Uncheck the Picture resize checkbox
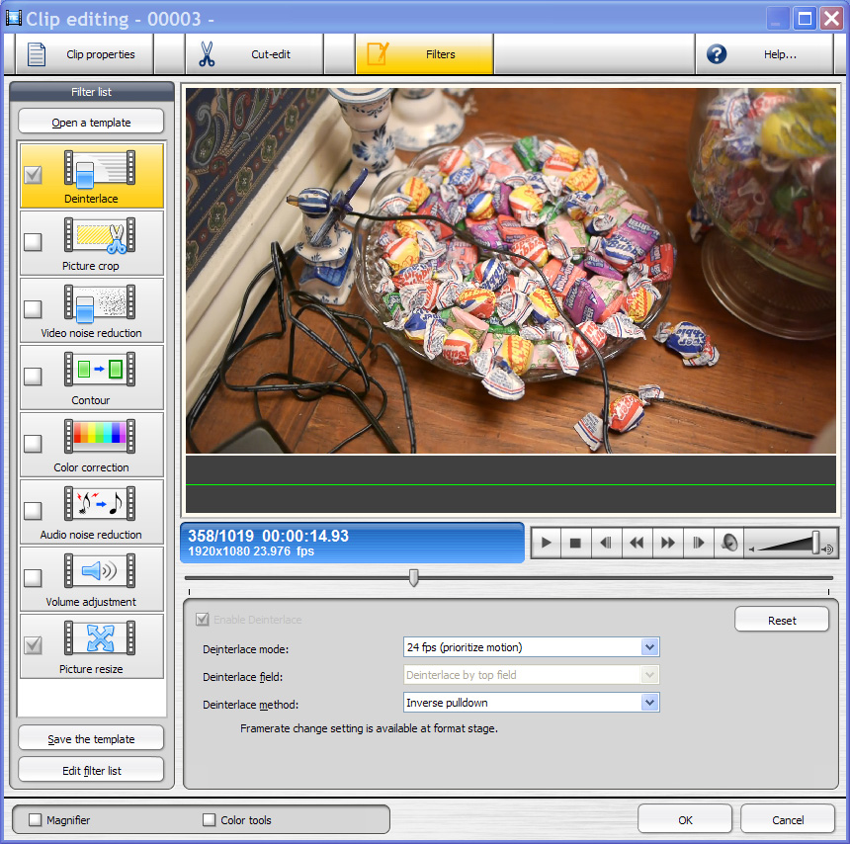850x844 pixels. pyautogui.click(x=33, y=645)
